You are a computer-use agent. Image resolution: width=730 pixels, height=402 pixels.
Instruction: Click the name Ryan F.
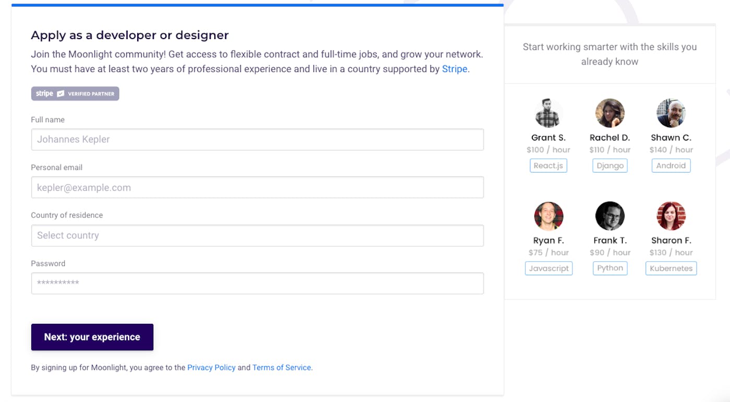pyautogui.click(x=549, y=240)
